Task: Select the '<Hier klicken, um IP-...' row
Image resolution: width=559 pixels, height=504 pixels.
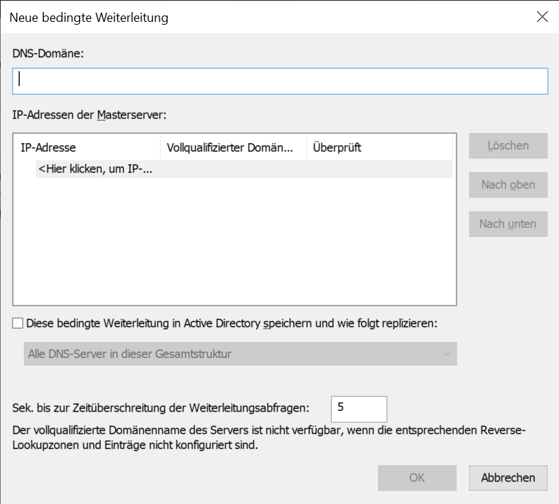Action: tap(244, 169)
